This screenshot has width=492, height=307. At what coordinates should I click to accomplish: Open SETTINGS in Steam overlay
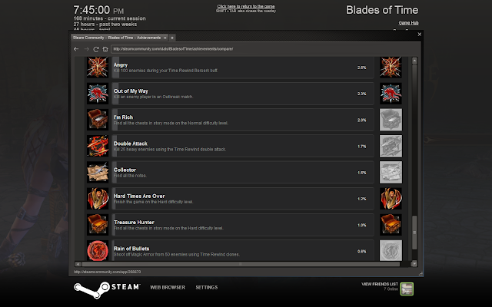click(207, 287)
